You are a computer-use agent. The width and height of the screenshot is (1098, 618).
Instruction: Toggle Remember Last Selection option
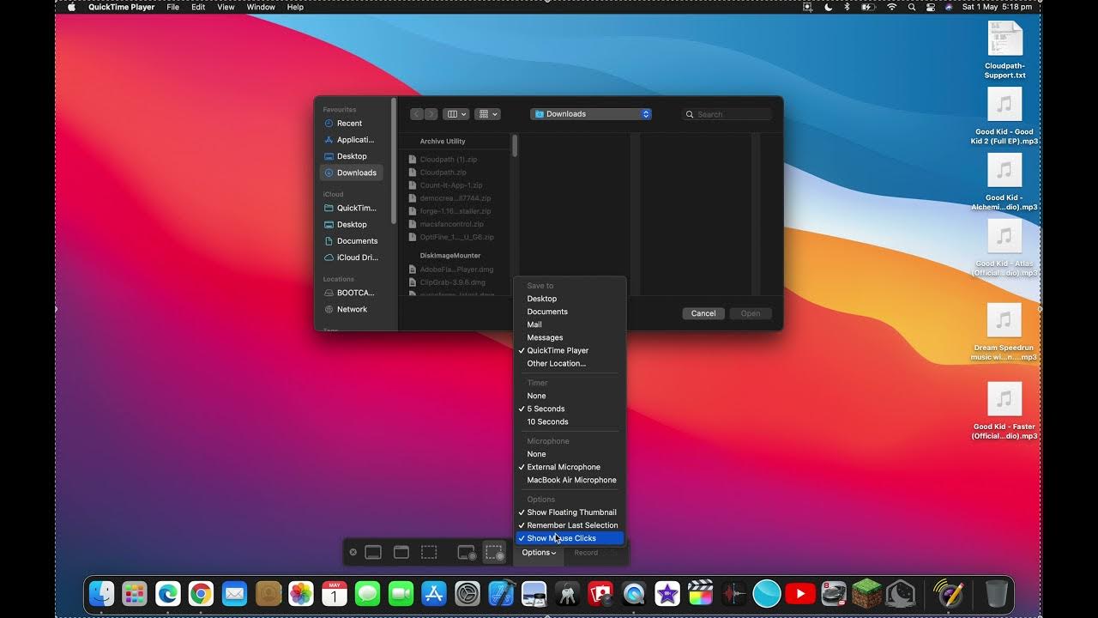tap(570, 525)
